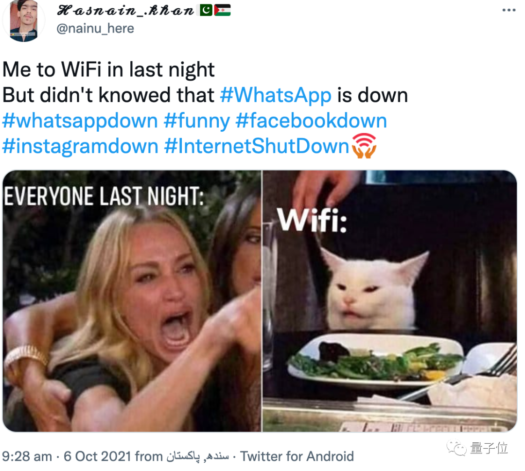
Task: Open the #WhatsApp hashtag
Action: [x=276, y=95]
